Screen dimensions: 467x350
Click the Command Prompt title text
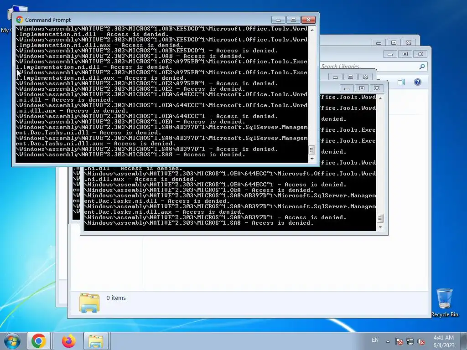pos(48,20)
